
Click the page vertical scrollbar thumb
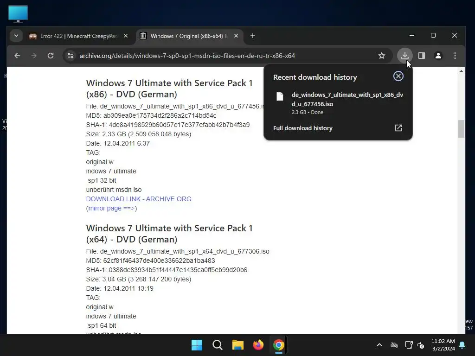pos(461,129)
